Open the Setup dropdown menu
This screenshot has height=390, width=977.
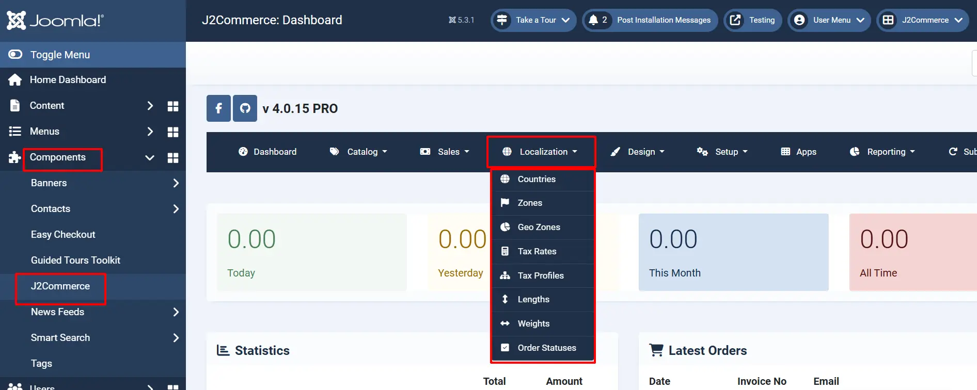point(722,152)
